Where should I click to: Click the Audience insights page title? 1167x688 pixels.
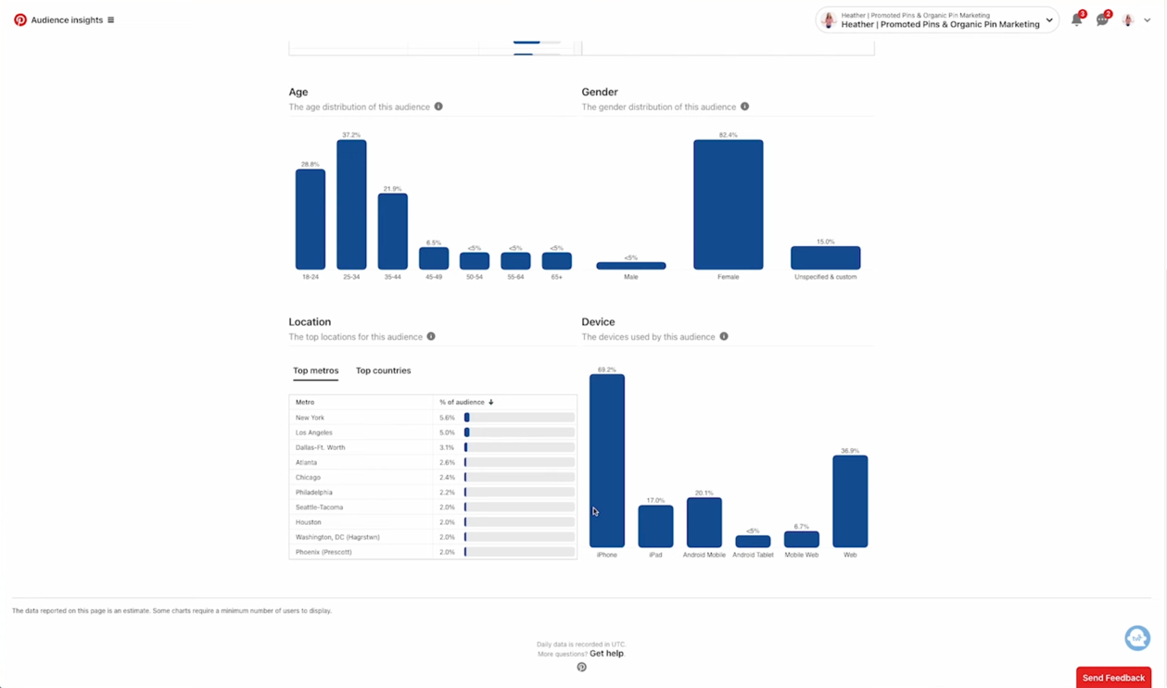point(67,19)
